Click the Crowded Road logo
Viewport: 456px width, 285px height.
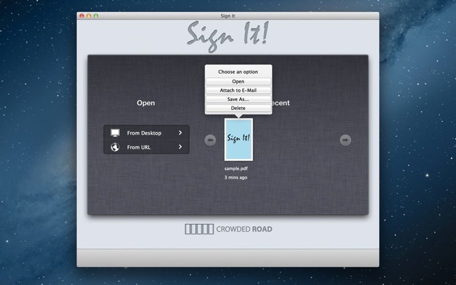pos(228,229)
